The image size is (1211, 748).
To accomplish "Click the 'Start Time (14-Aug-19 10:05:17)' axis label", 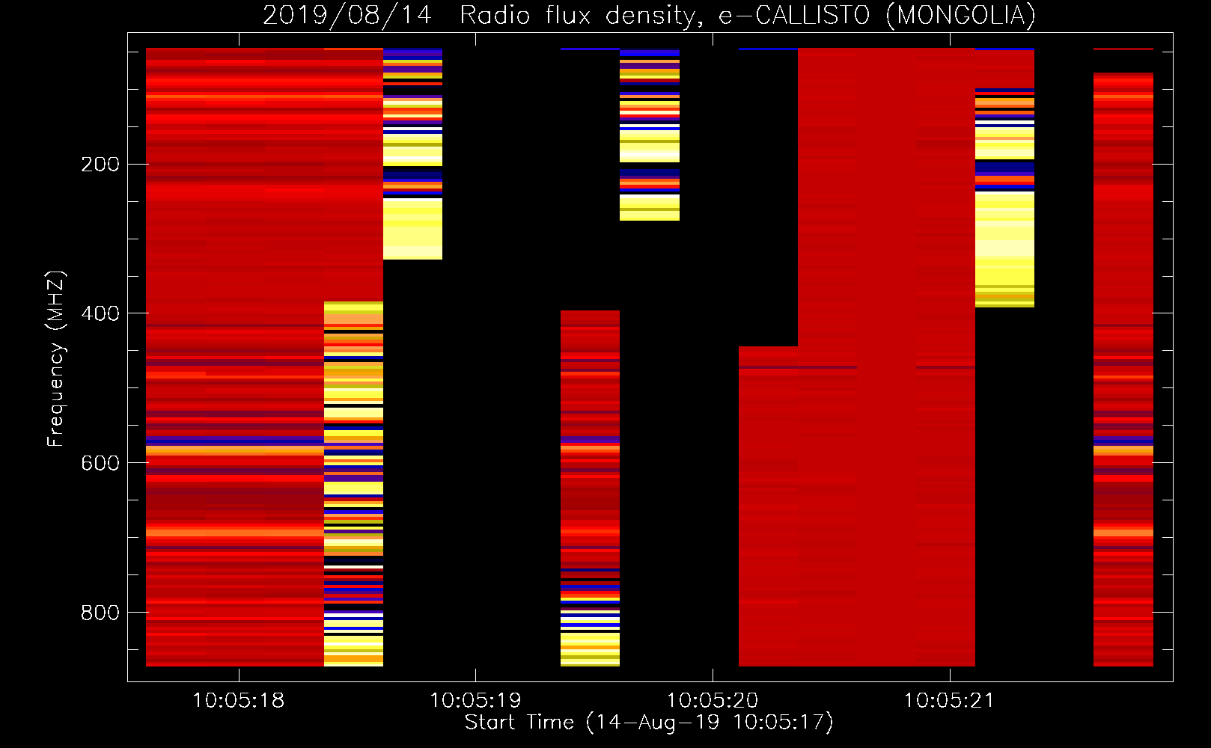I will [649, 723].
